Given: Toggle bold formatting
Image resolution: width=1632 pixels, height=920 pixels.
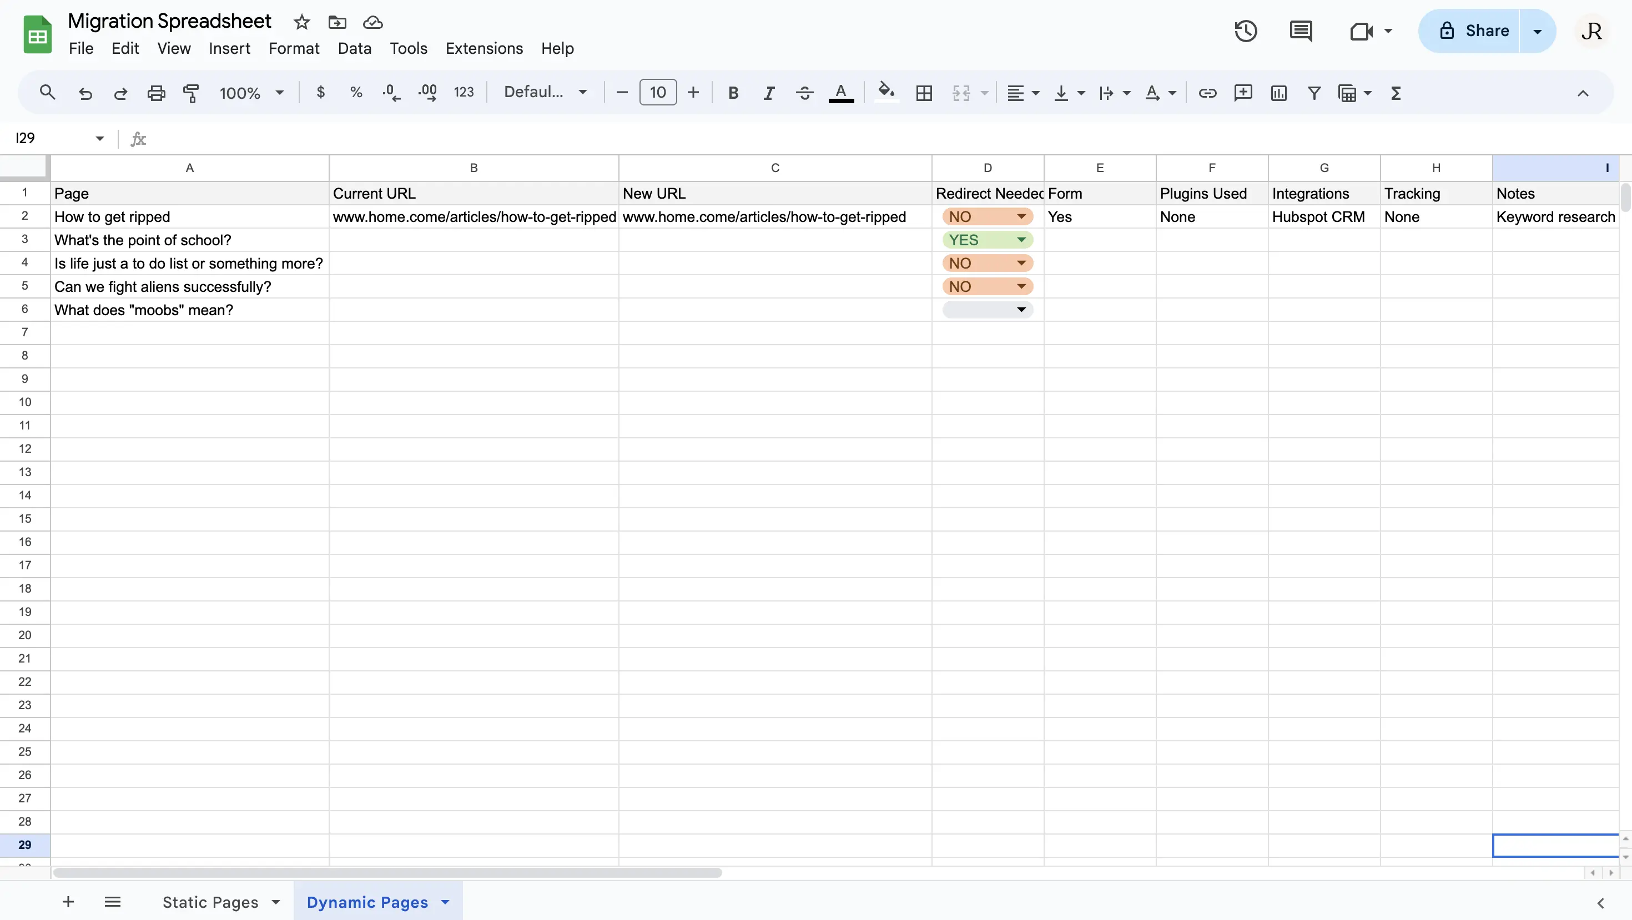Looking at the screenshot, I should (733, 93).
